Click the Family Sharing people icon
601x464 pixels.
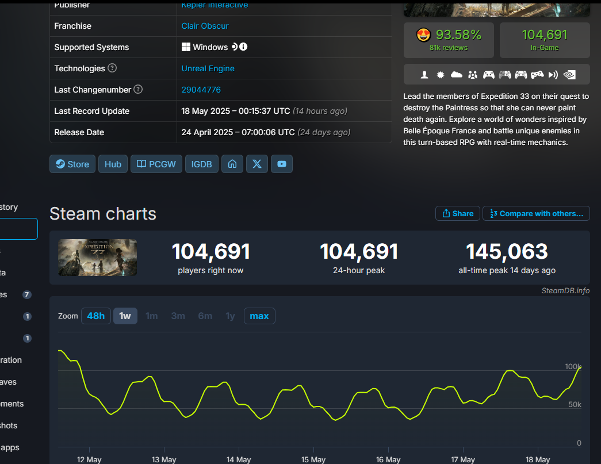[x=473, y=75]
